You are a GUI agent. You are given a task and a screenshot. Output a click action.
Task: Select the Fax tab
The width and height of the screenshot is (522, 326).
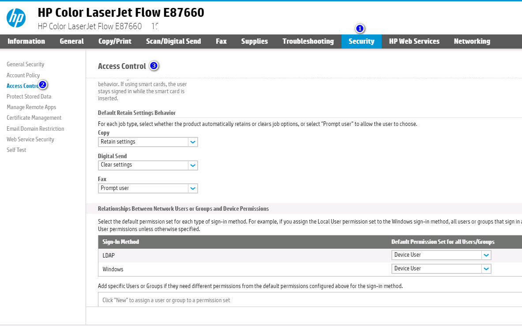221,41
